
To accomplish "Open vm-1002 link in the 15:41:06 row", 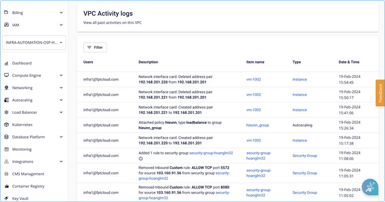I will pos(254,110).
